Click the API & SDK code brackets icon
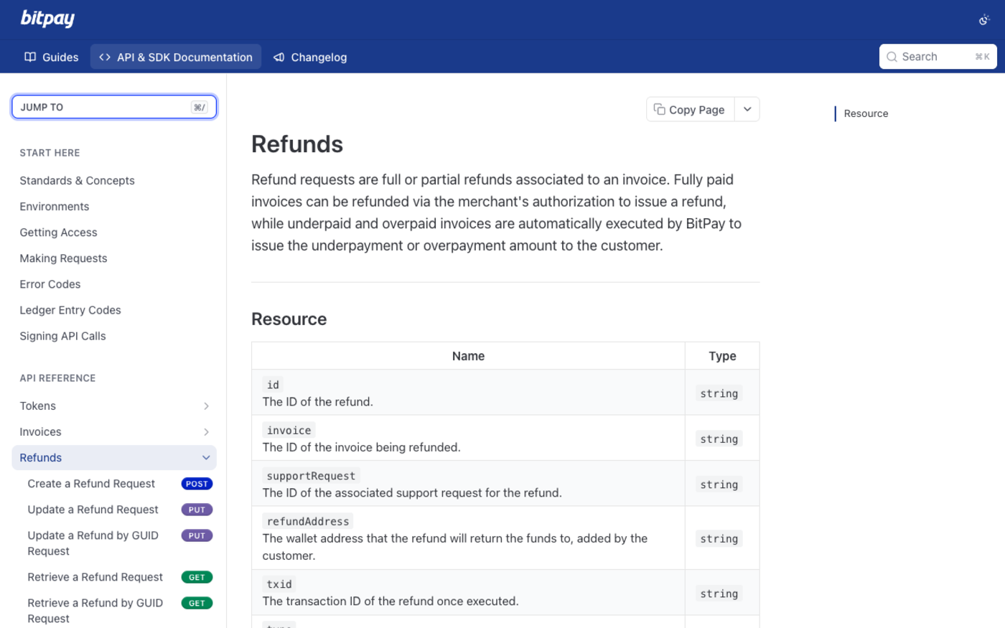Viewport: 1005px width, 628px height. (x=105, y=57)
